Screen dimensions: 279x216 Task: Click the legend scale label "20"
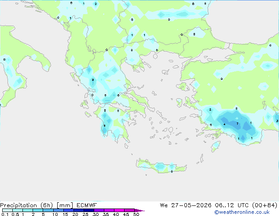coord(75,214)
